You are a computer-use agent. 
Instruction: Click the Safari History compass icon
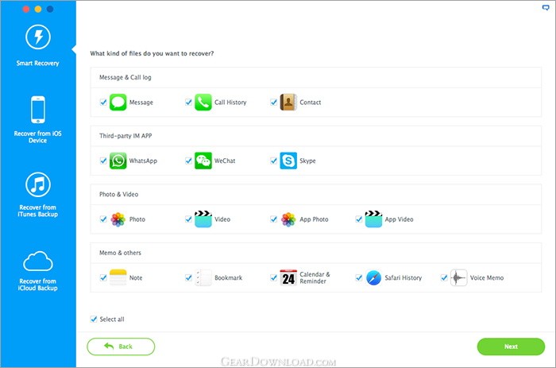point(373,278)
